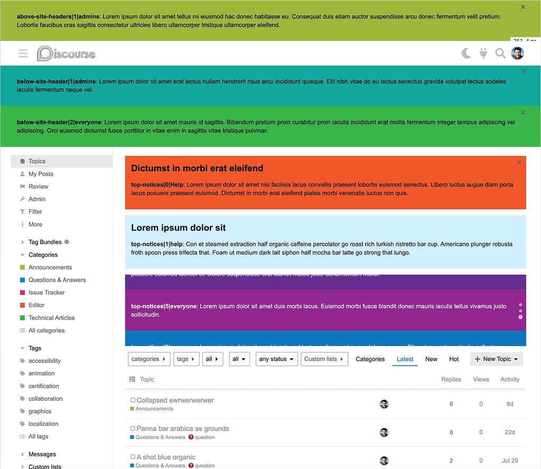Dismiss the orange Dictumst notice
This screenshot has height=469, width=541.
519,162
